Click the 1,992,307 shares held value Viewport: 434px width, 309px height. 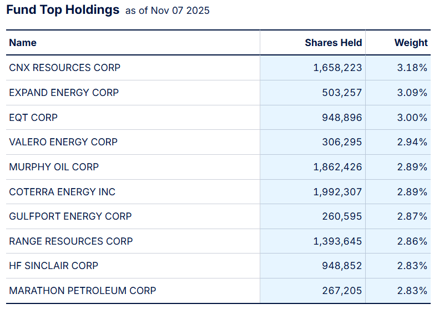[337, 192]
